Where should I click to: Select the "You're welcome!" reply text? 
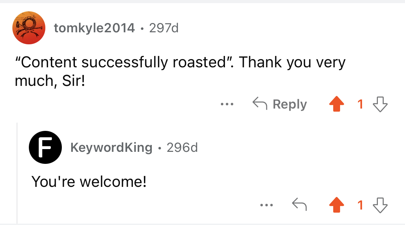click(x=89, y=182)
